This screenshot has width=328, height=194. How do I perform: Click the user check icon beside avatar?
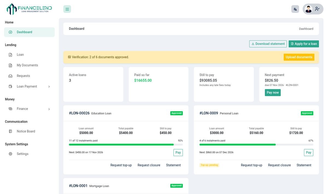[317, 9]
